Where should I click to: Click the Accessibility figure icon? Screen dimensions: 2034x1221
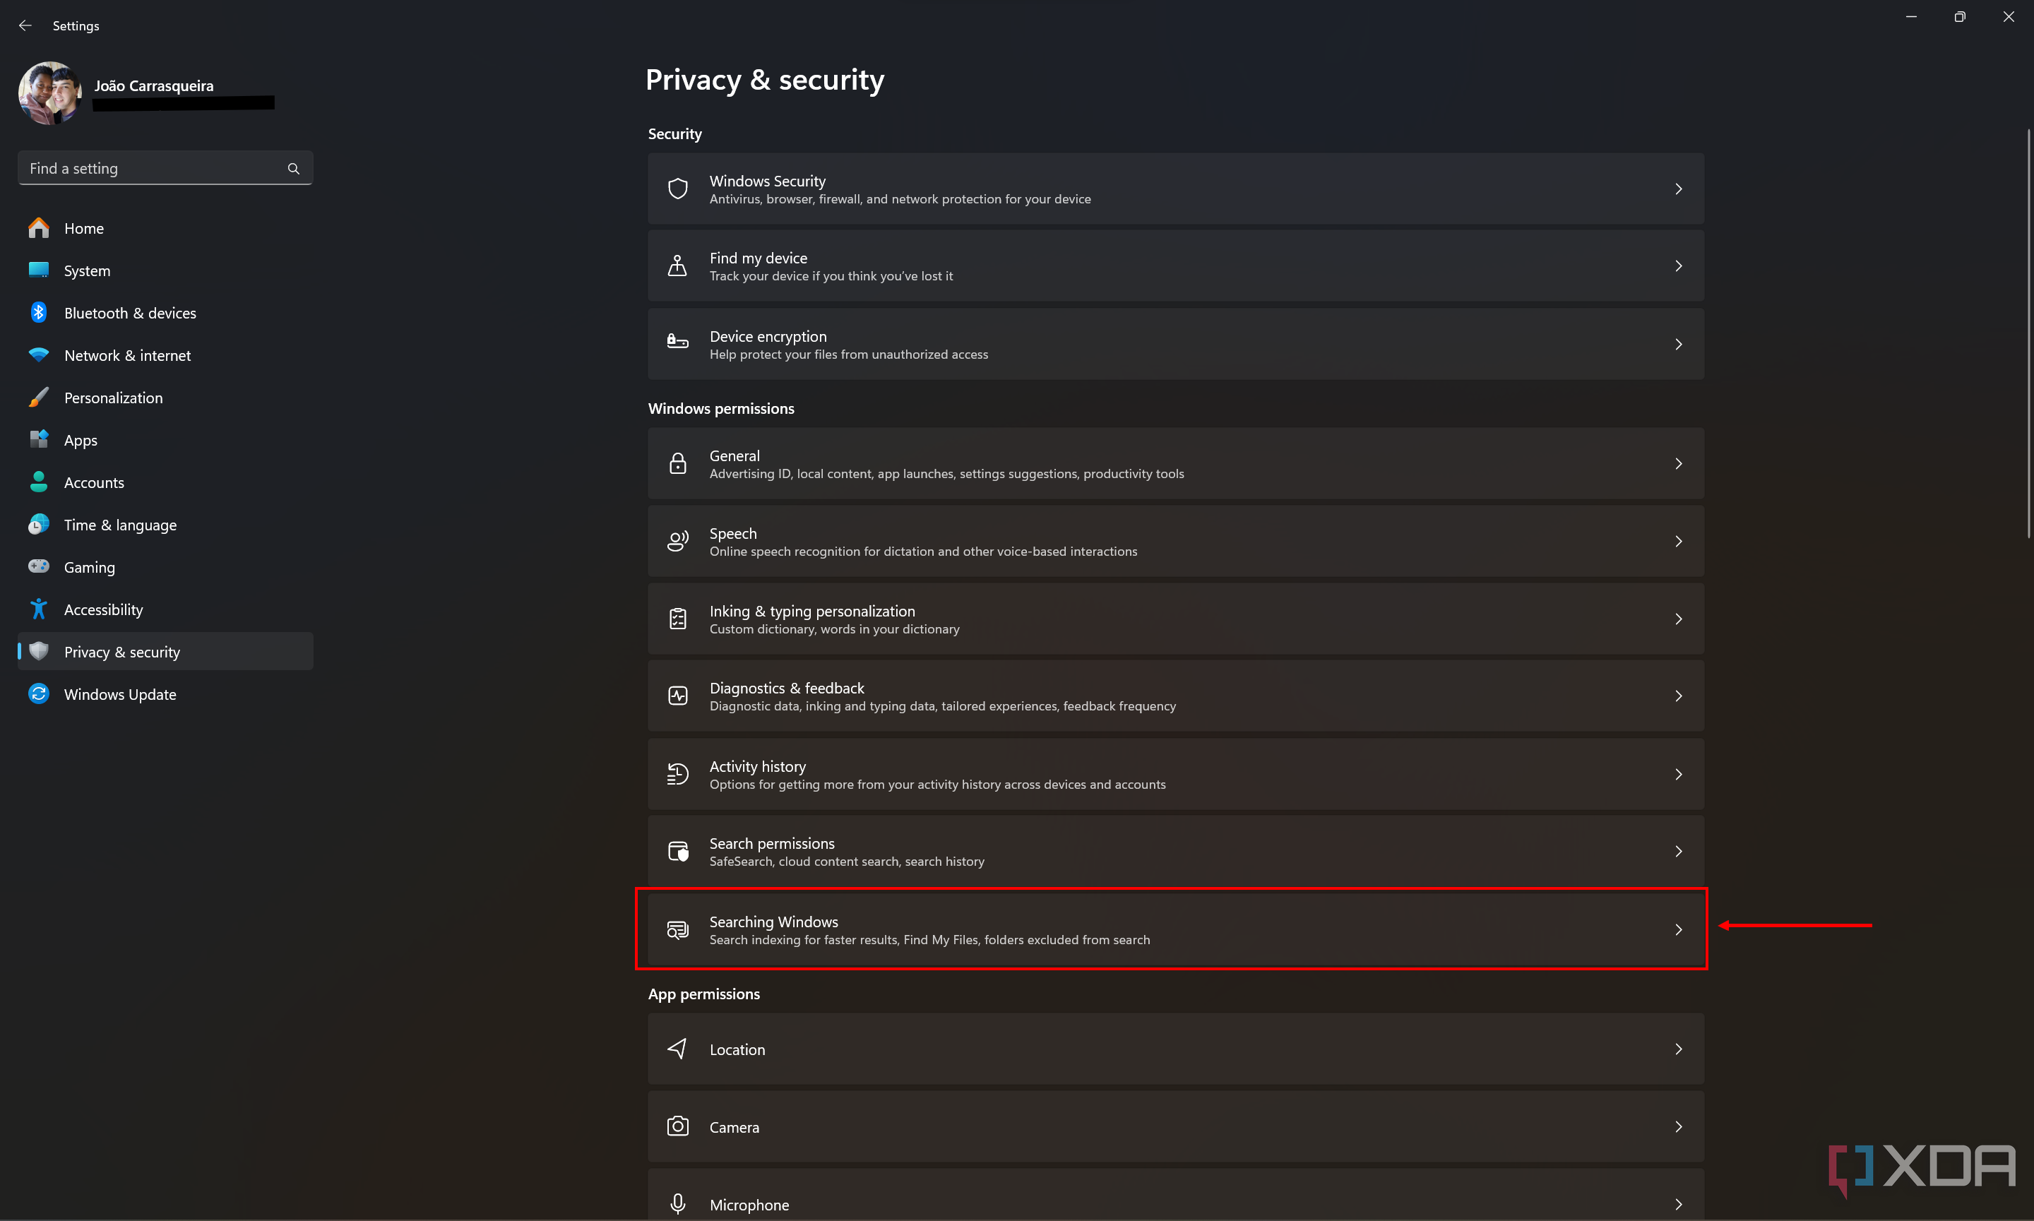pos(39,609)
